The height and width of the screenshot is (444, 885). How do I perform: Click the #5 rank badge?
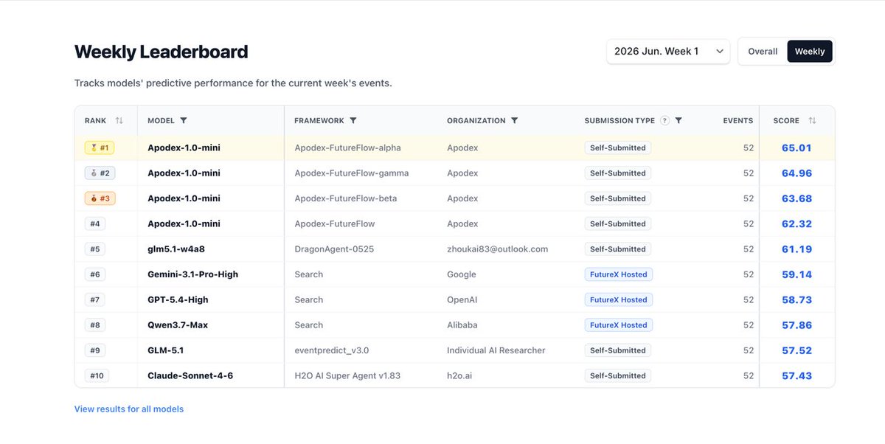(x=95, y=249)
